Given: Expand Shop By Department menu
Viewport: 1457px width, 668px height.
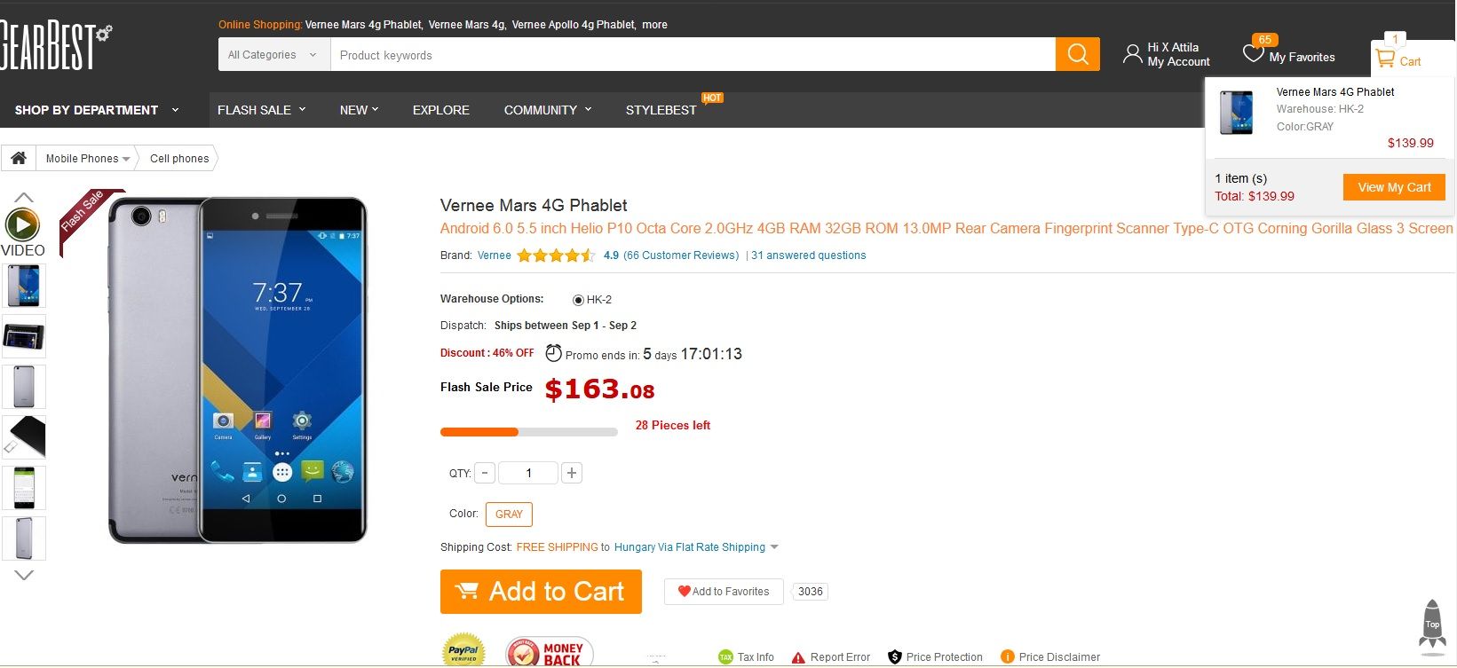Looking at the screenshot, I should click(x=96, y=110).
